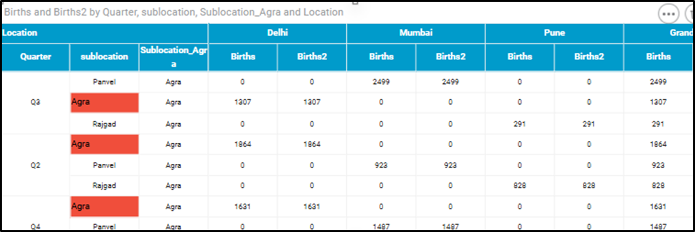Click the Births2 header under Pune
Screen dimensions: 695x232
589,56
